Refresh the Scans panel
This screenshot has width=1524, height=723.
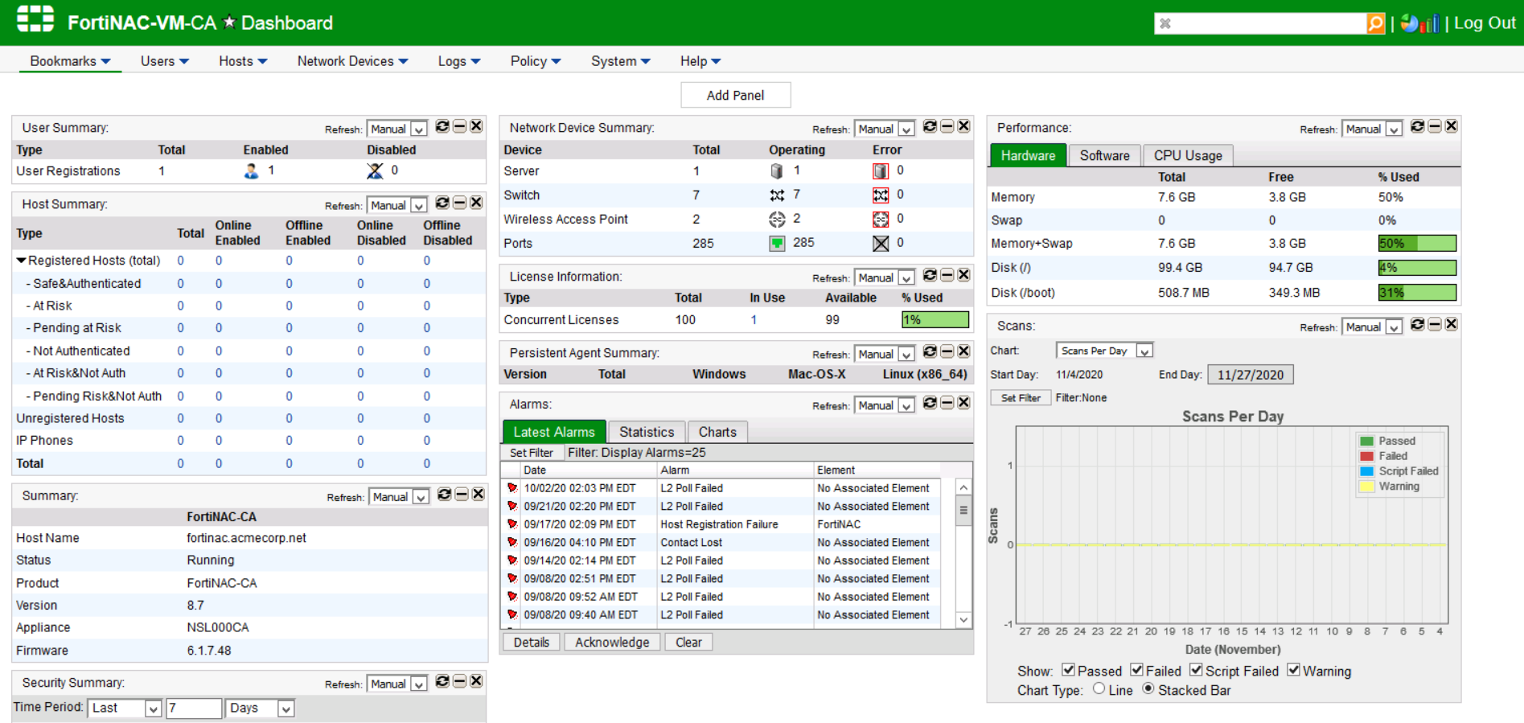pyautogui.click(x=1417, y=325)
